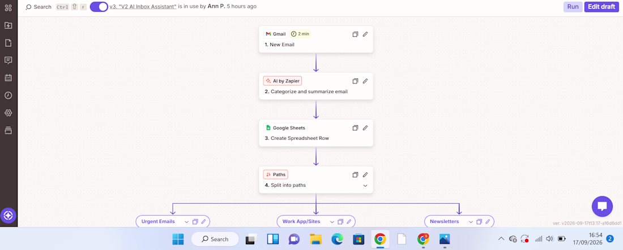Click the Google Sheets app label
Image resolution: width=623 pixels, height=250 pixels.
pos(285,128)
